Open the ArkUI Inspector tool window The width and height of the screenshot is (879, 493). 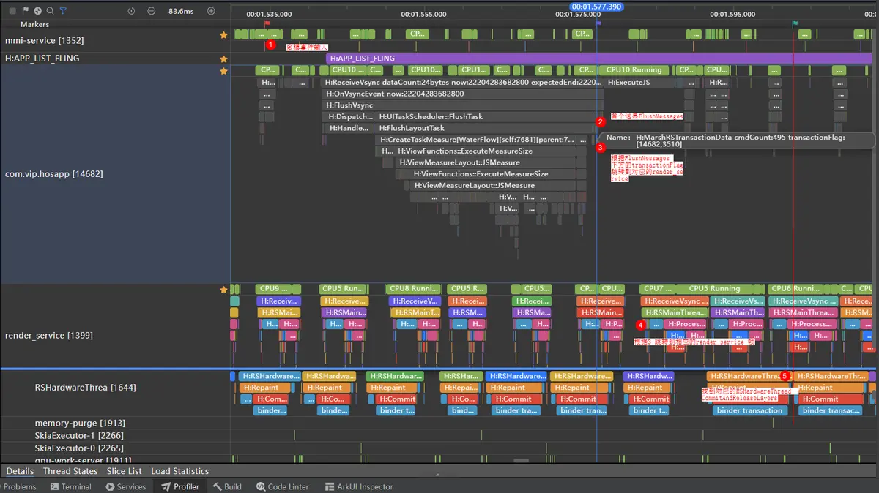point(359,486)
